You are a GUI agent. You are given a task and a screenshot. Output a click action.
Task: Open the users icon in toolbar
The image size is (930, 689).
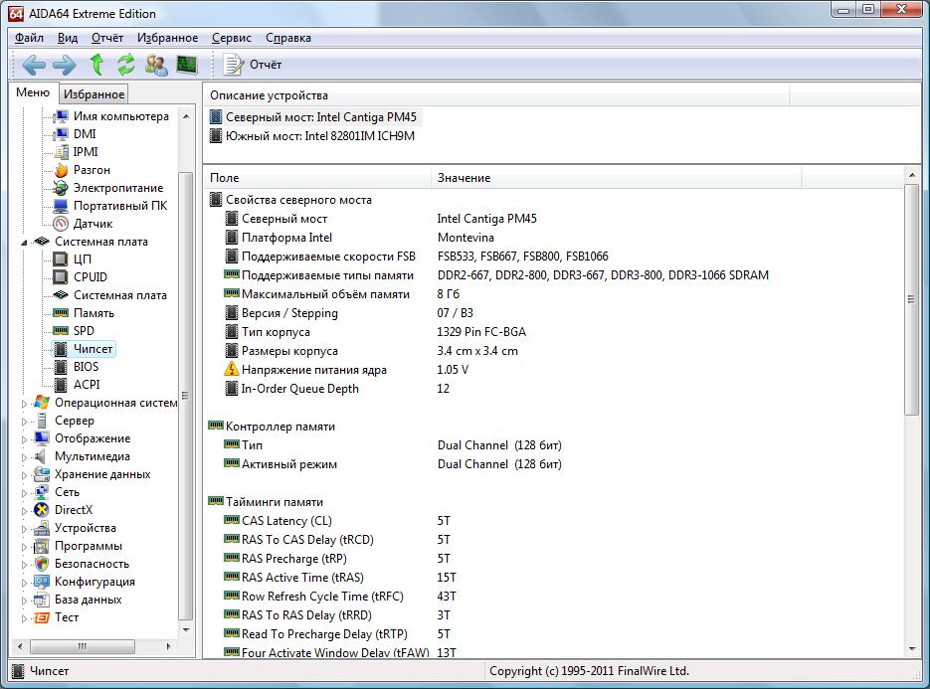(x=156, y=65)
